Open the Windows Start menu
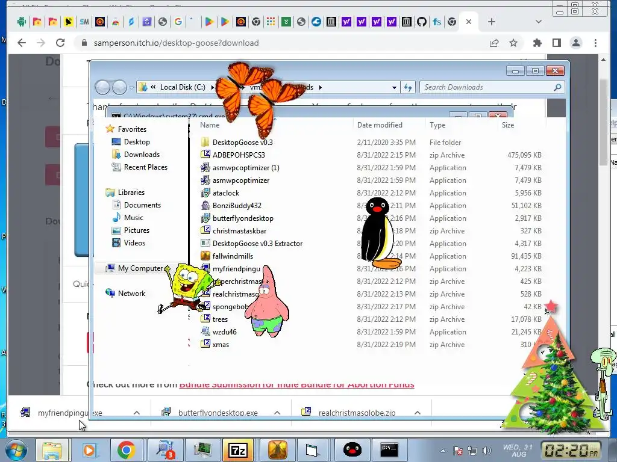The width and height of the screenshot is (617, 462). 16,450
